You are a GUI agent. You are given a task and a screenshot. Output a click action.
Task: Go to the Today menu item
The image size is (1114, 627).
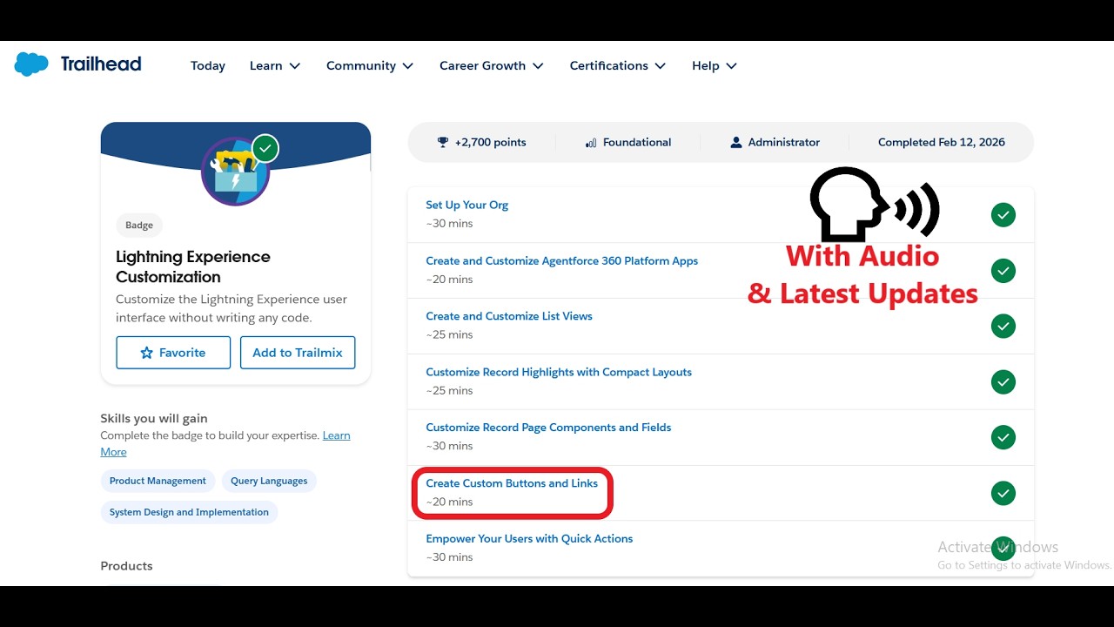208,65
